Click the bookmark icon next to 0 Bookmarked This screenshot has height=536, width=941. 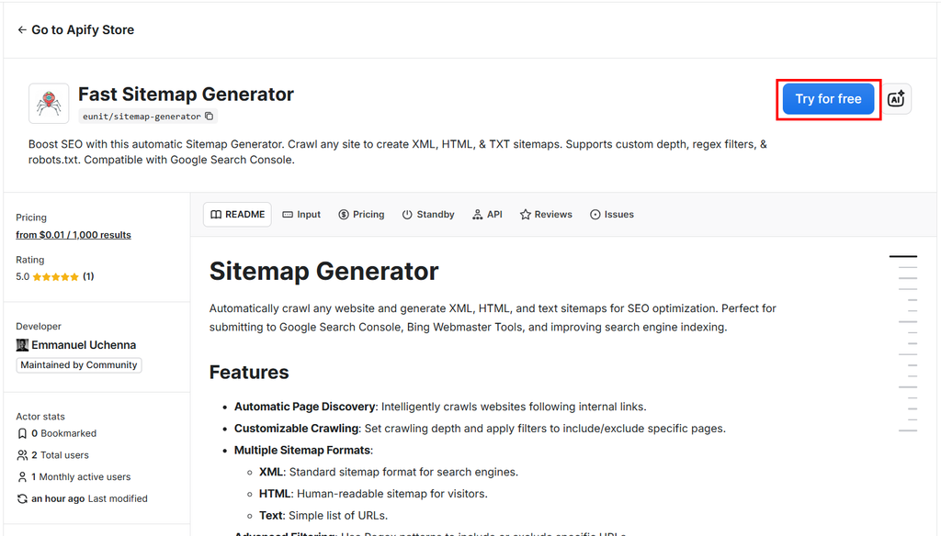pyautogui.click(x=22, y=433)
